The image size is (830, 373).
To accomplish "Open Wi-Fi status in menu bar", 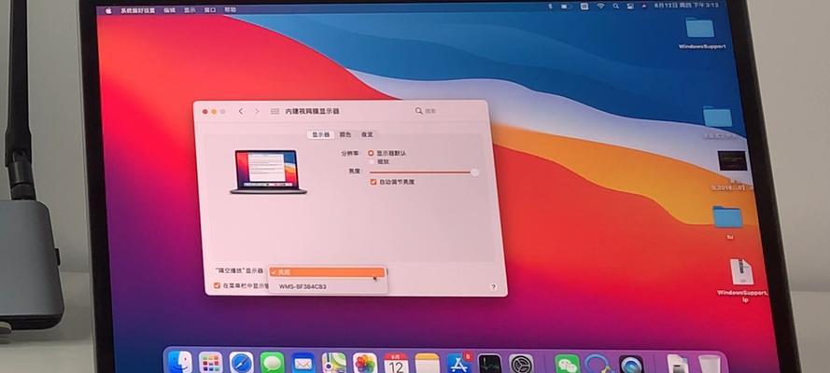I will click(x=600, y=6).
